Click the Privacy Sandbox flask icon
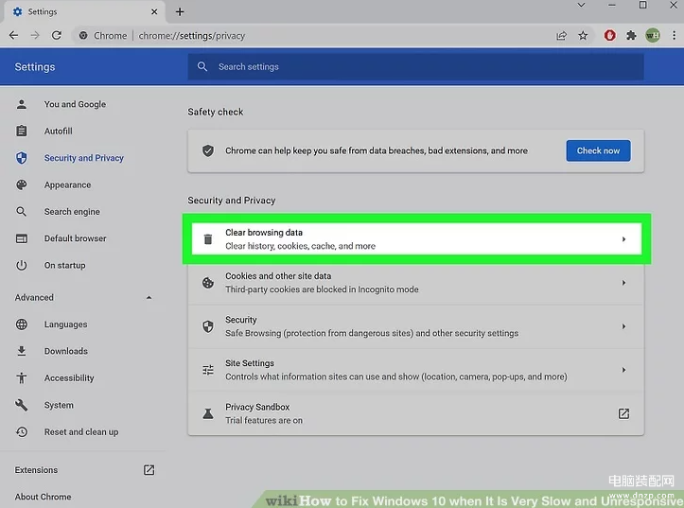The image size is (684, 508). click(x=208, y=413)
